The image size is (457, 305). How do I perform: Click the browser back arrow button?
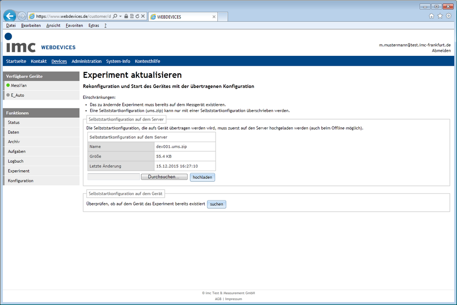tap(10, 16)
